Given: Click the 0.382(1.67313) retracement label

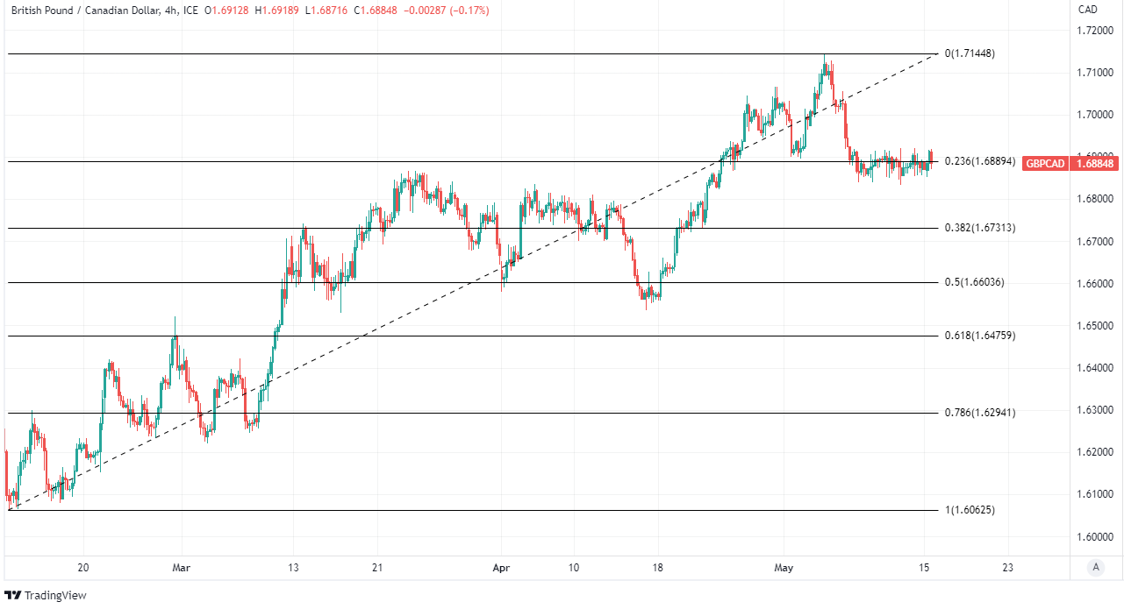Looking at the screenshot, I should pos(979,228).
